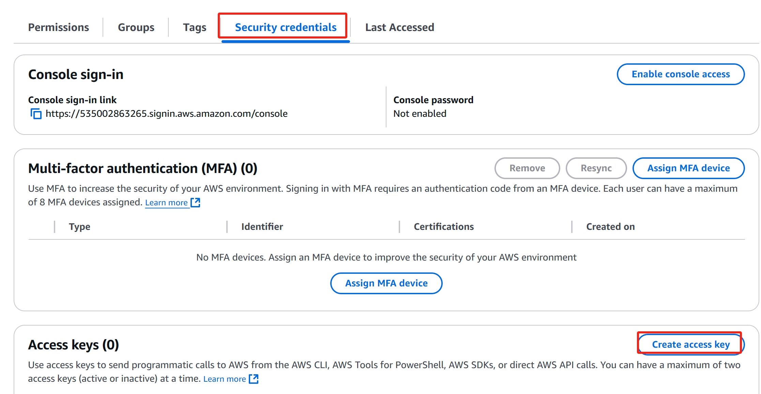Click Enable console access button

(x=681, y=74)
